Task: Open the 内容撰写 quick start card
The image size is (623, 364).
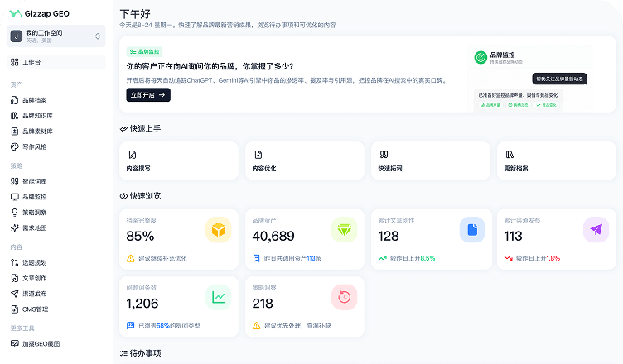Action: click(179, 160)
